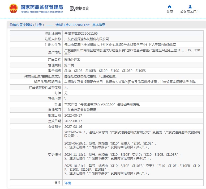
Task: Click the national emblem logo
Action: (x=13, y=9)
